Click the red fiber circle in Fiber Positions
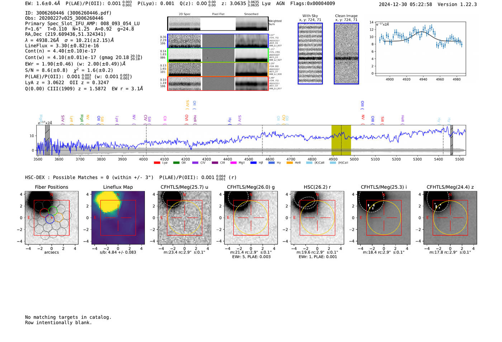This screenshot has width=502, height=342. (x=44, y=212)
